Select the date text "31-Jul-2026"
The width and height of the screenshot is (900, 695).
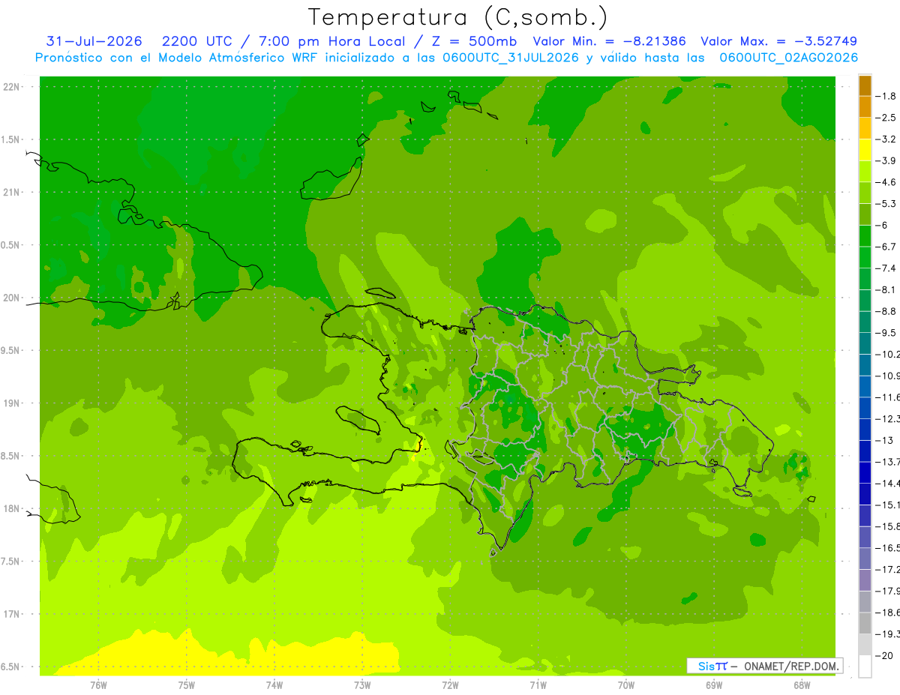click(x=94, y=41)
